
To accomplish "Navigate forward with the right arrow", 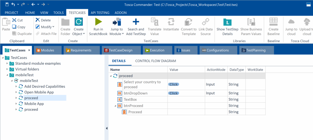I will 43,4.
